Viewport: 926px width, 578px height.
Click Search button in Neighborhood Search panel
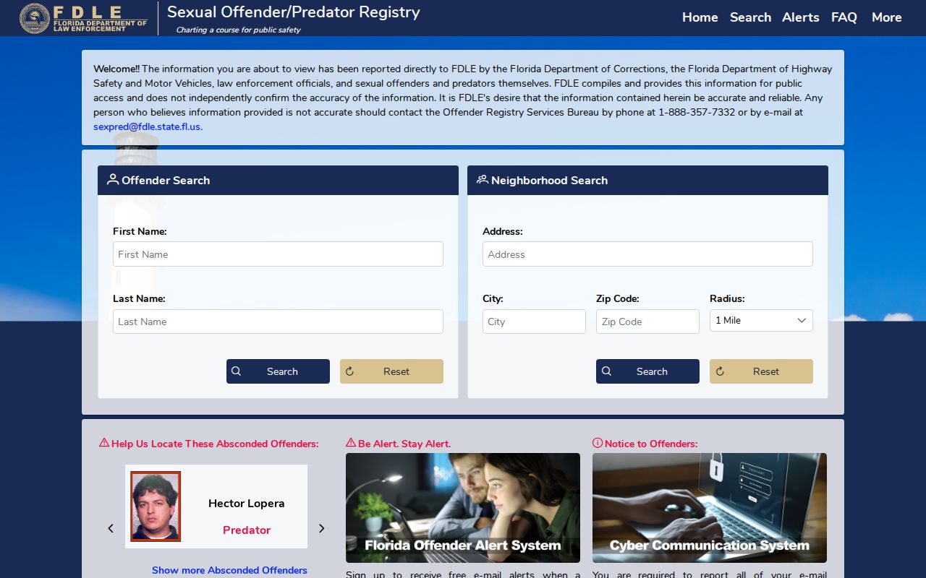(647, 371)
